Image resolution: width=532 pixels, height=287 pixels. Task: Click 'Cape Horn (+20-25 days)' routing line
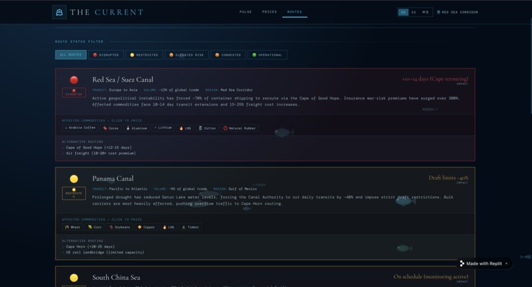(x=90, y=247)
